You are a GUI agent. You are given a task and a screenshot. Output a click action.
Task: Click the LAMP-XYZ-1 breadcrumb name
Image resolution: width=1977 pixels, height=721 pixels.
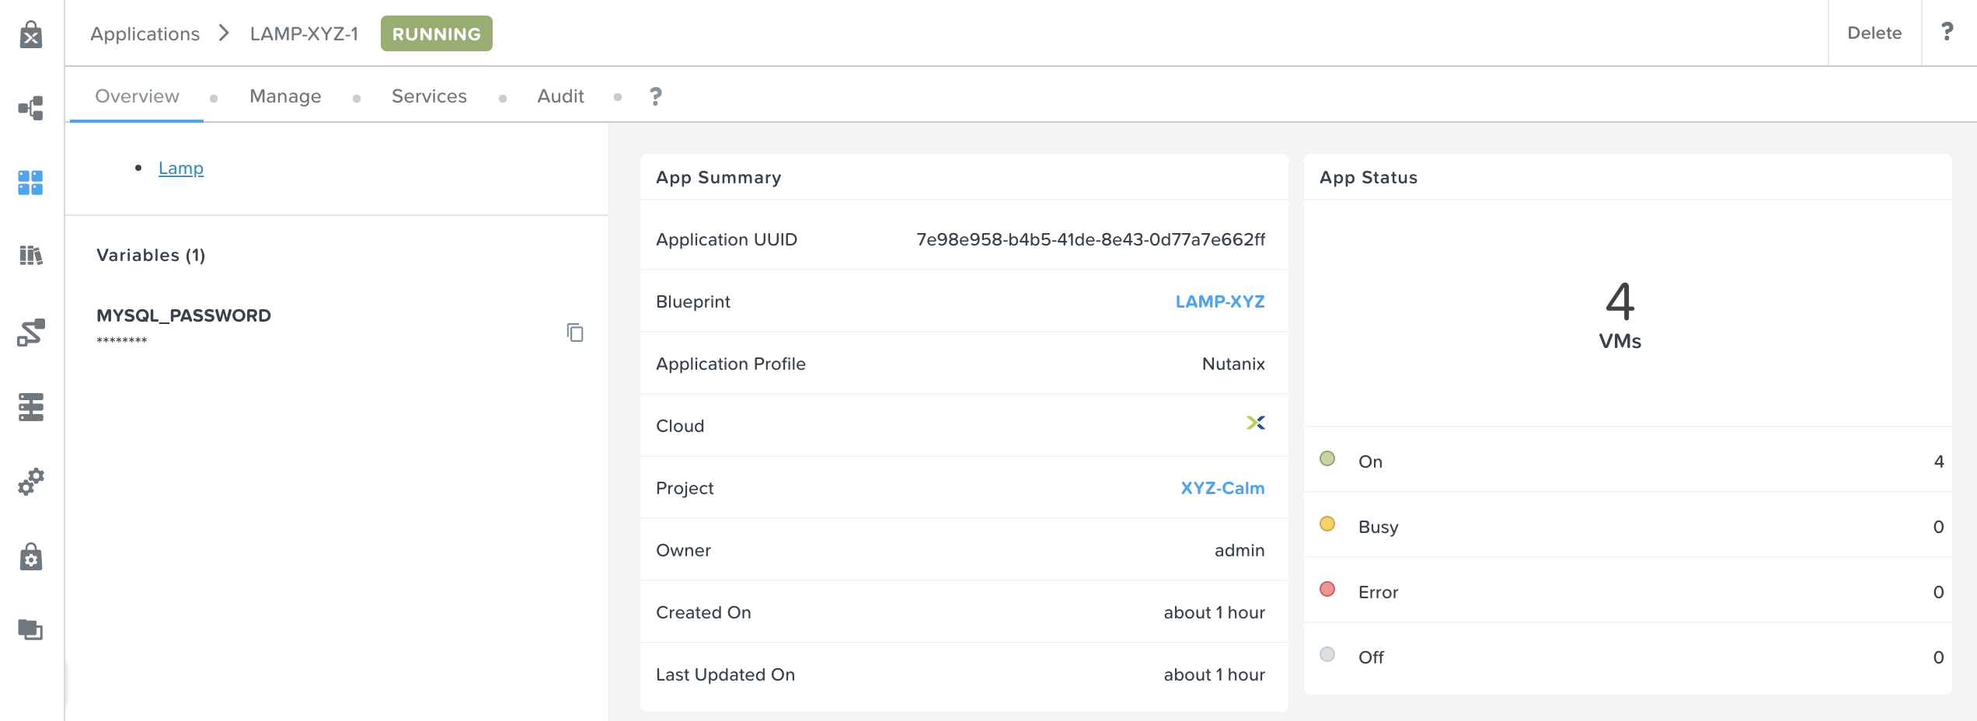click(x=304, y=34)
